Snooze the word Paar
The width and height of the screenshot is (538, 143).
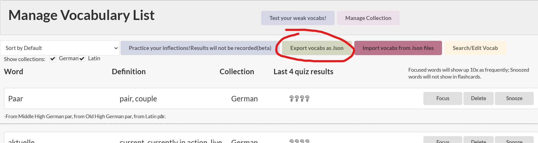(x=514, y=98)
